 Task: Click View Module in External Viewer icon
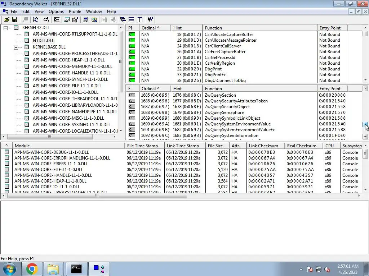(67, 19)
